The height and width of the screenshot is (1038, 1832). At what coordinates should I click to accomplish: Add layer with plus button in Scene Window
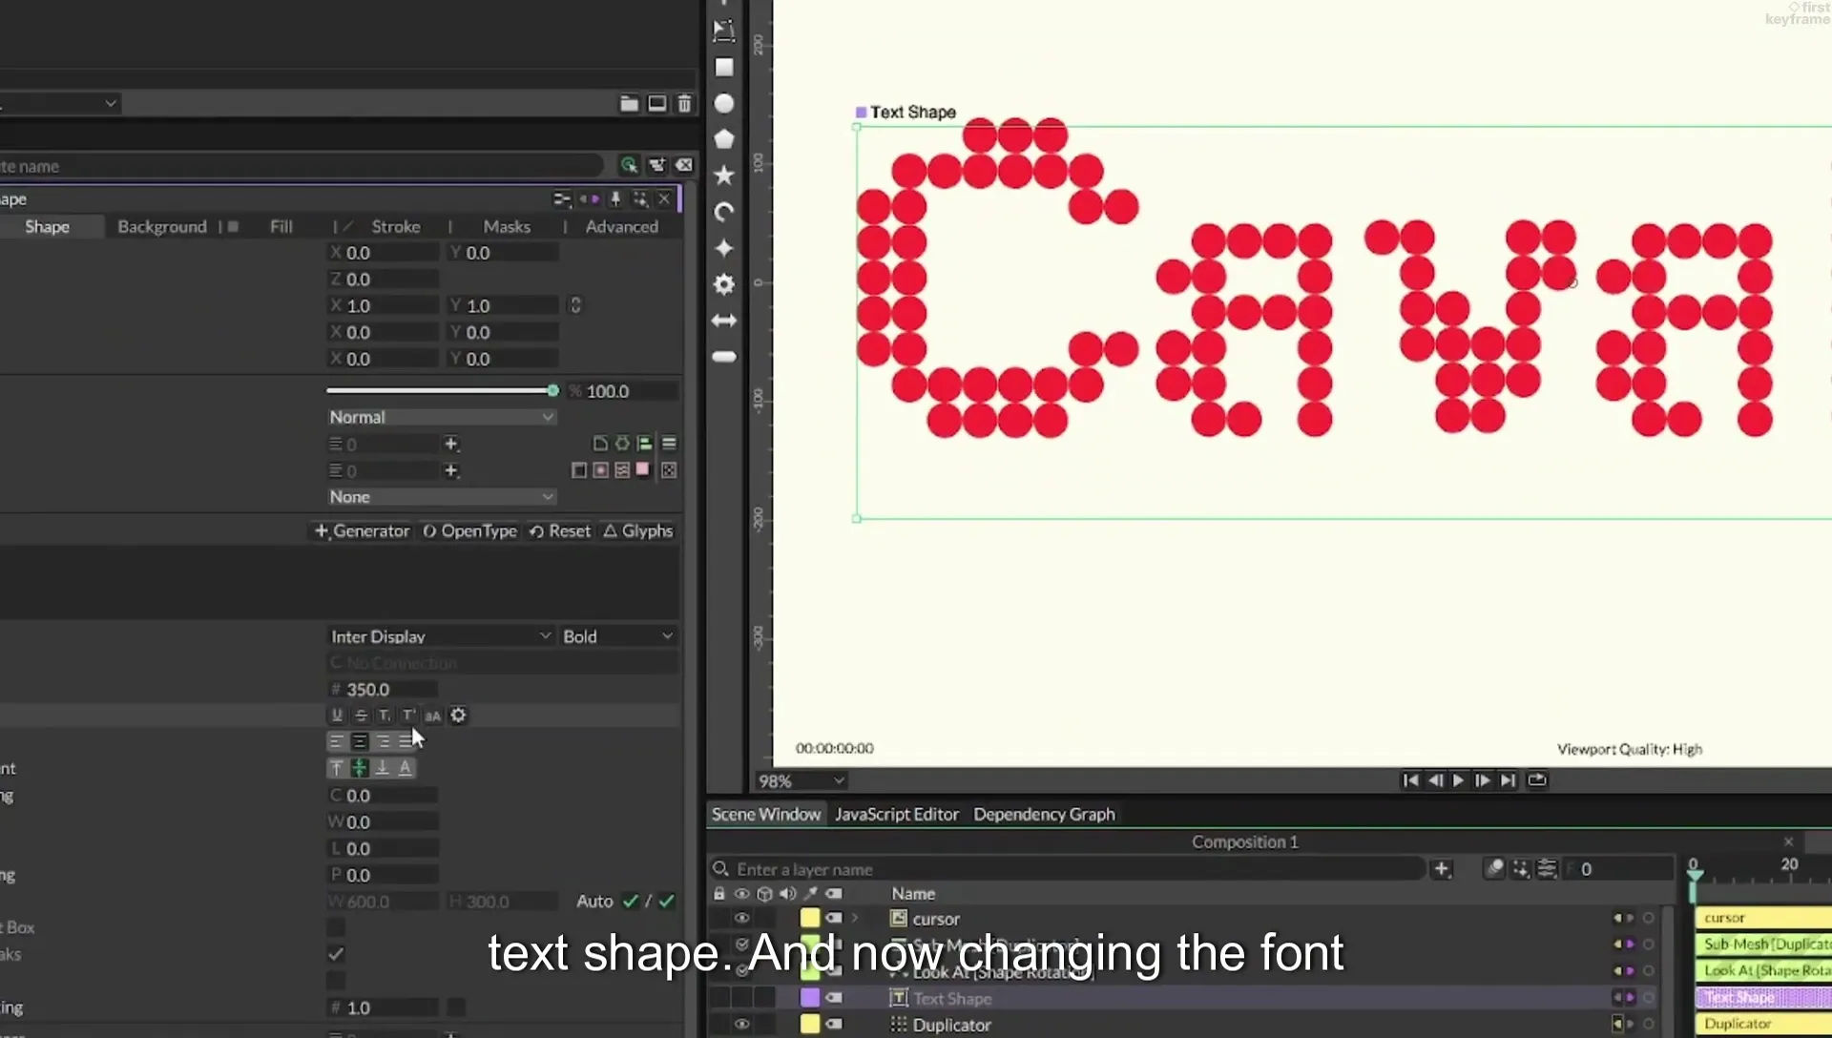click(1442, 869)
